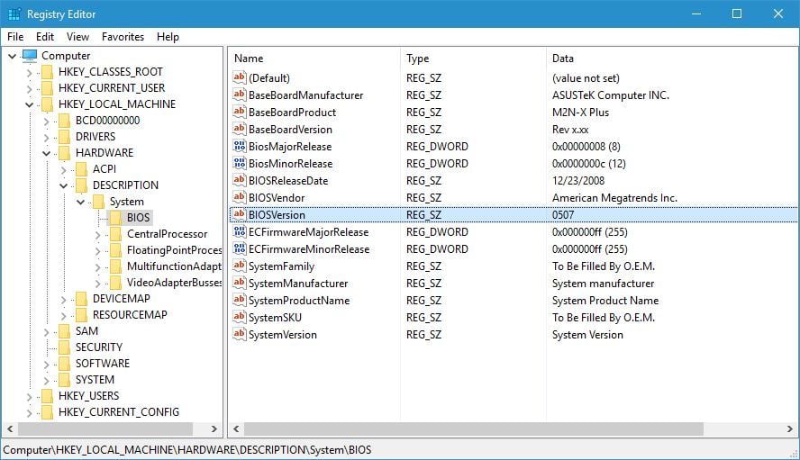Image resolution: width=800 pixels, height=460 pixels.
Task: Collapse the HKEY_LOCAL_MACHINE key
Action: 29,104
